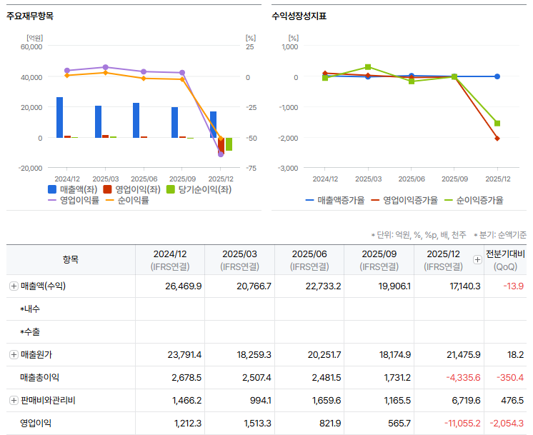Viewport: 533px width, 435px height.
Task: Toggle 당기순이익(좌) legend series
Action: coord(199,189)
